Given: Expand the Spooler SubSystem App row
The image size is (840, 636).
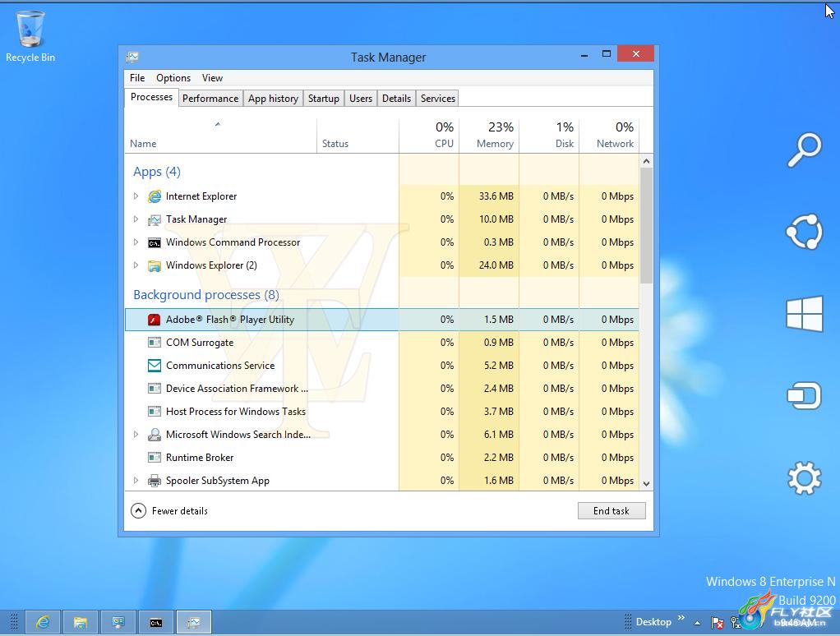Looking at the screenshot, I should (x=136, y=481).
